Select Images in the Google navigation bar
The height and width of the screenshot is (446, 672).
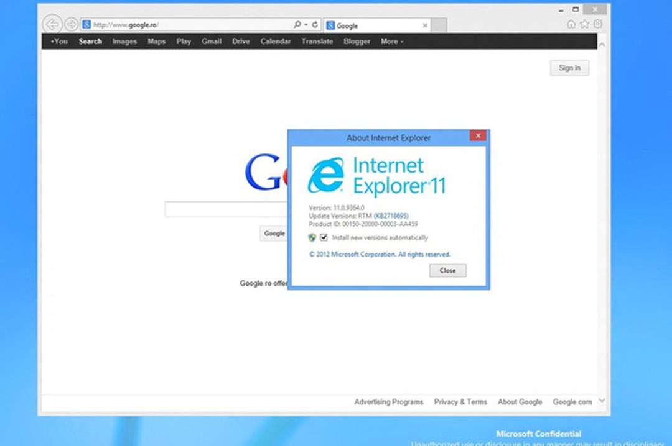(124, 41)
